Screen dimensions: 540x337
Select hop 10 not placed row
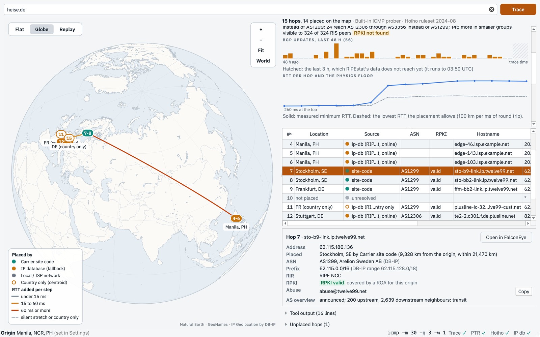point(406,198)
